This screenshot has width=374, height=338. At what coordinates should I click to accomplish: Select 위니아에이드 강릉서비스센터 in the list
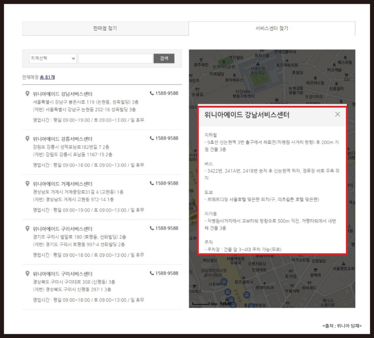pyautogui.click(x=62, y=139)
